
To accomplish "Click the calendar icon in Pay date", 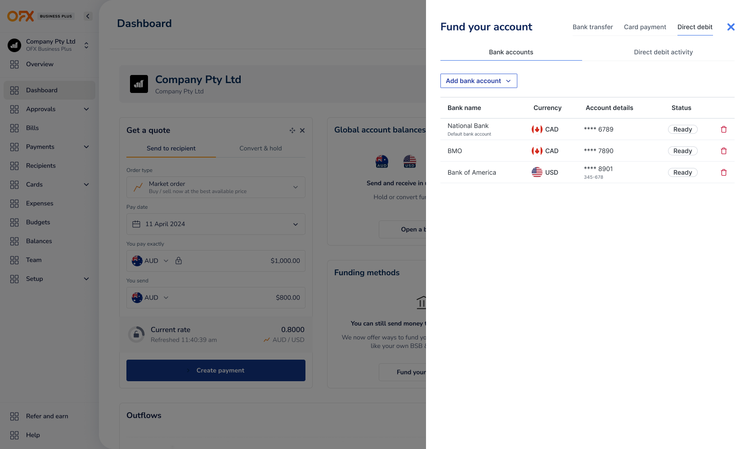I will 136,224.
